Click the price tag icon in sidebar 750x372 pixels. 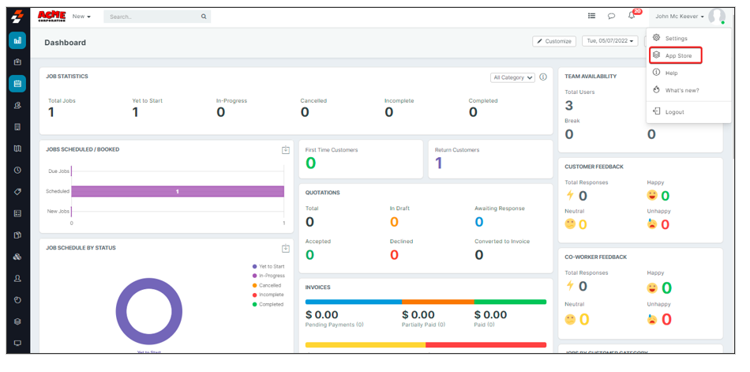click(x=17, y=192)
